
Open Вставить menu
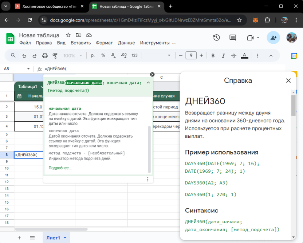click(x=80, y=43)
